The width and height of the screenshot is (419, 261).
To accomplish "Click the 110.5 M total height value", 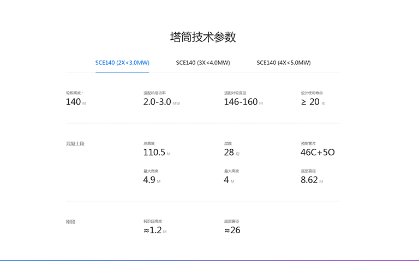I will [x=154, y=153].
